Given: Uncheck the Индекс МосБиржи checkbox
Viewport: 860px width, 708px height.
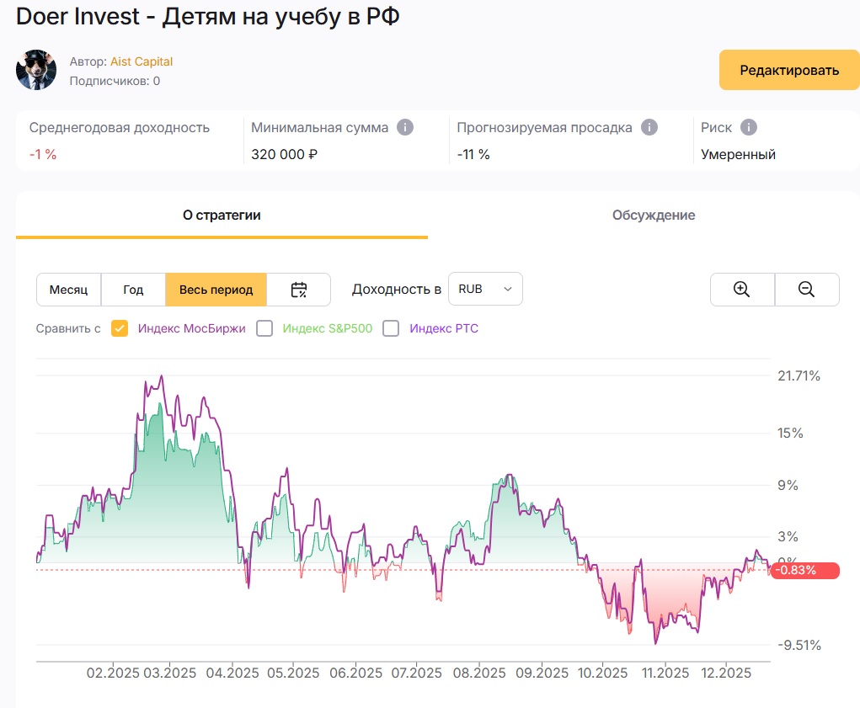Looking at the screenshot, I should (120, 328).
